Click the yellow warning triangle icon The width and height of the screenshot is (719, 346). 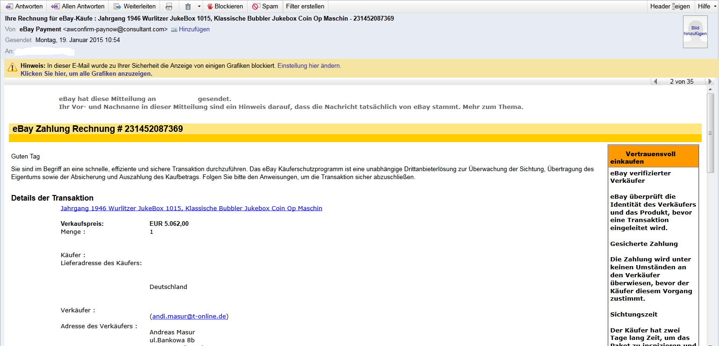[x=12, y=68]
